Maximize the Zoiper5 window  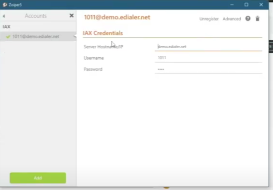tap(246, 4)
